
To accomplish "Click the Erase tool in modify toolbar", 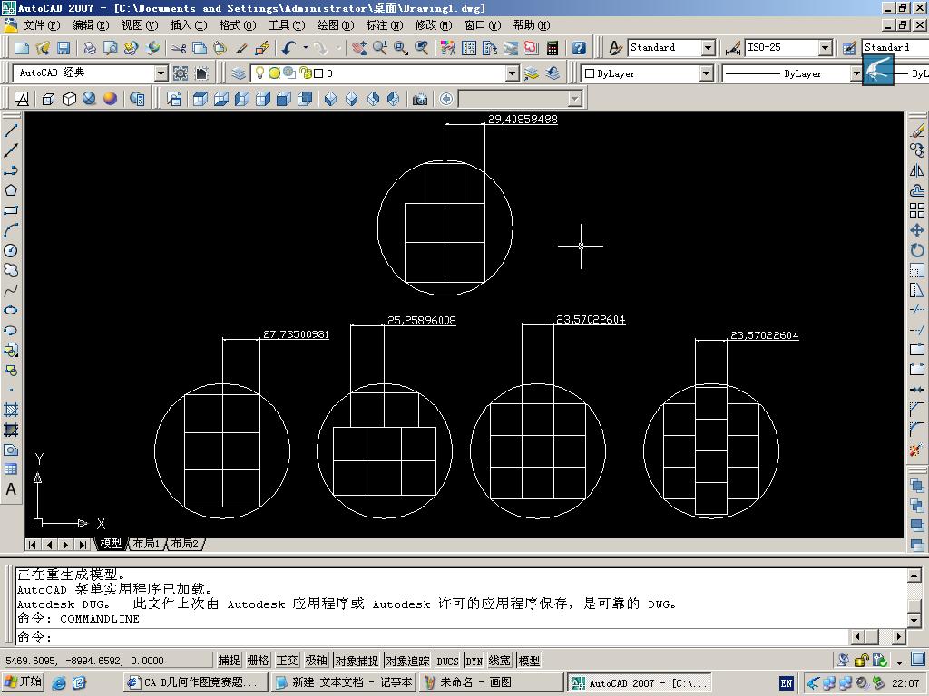I will 917,130.
